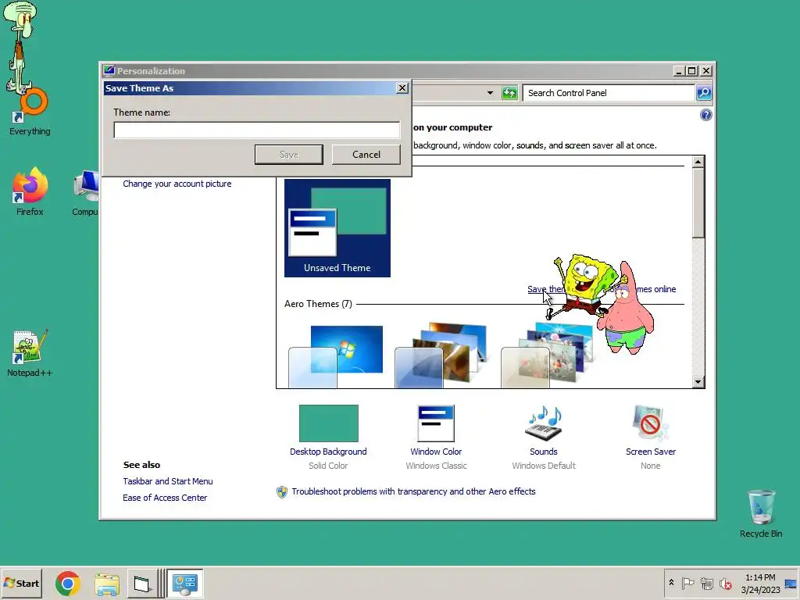The width and height of the screenshot is (800, 600).
Task: Click the Search Control Panel field
Action: pyautogui.click(x=608, y=93)
